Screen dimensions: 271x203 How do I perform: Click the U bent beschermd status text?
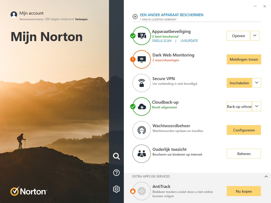click(x=165, y=37)
